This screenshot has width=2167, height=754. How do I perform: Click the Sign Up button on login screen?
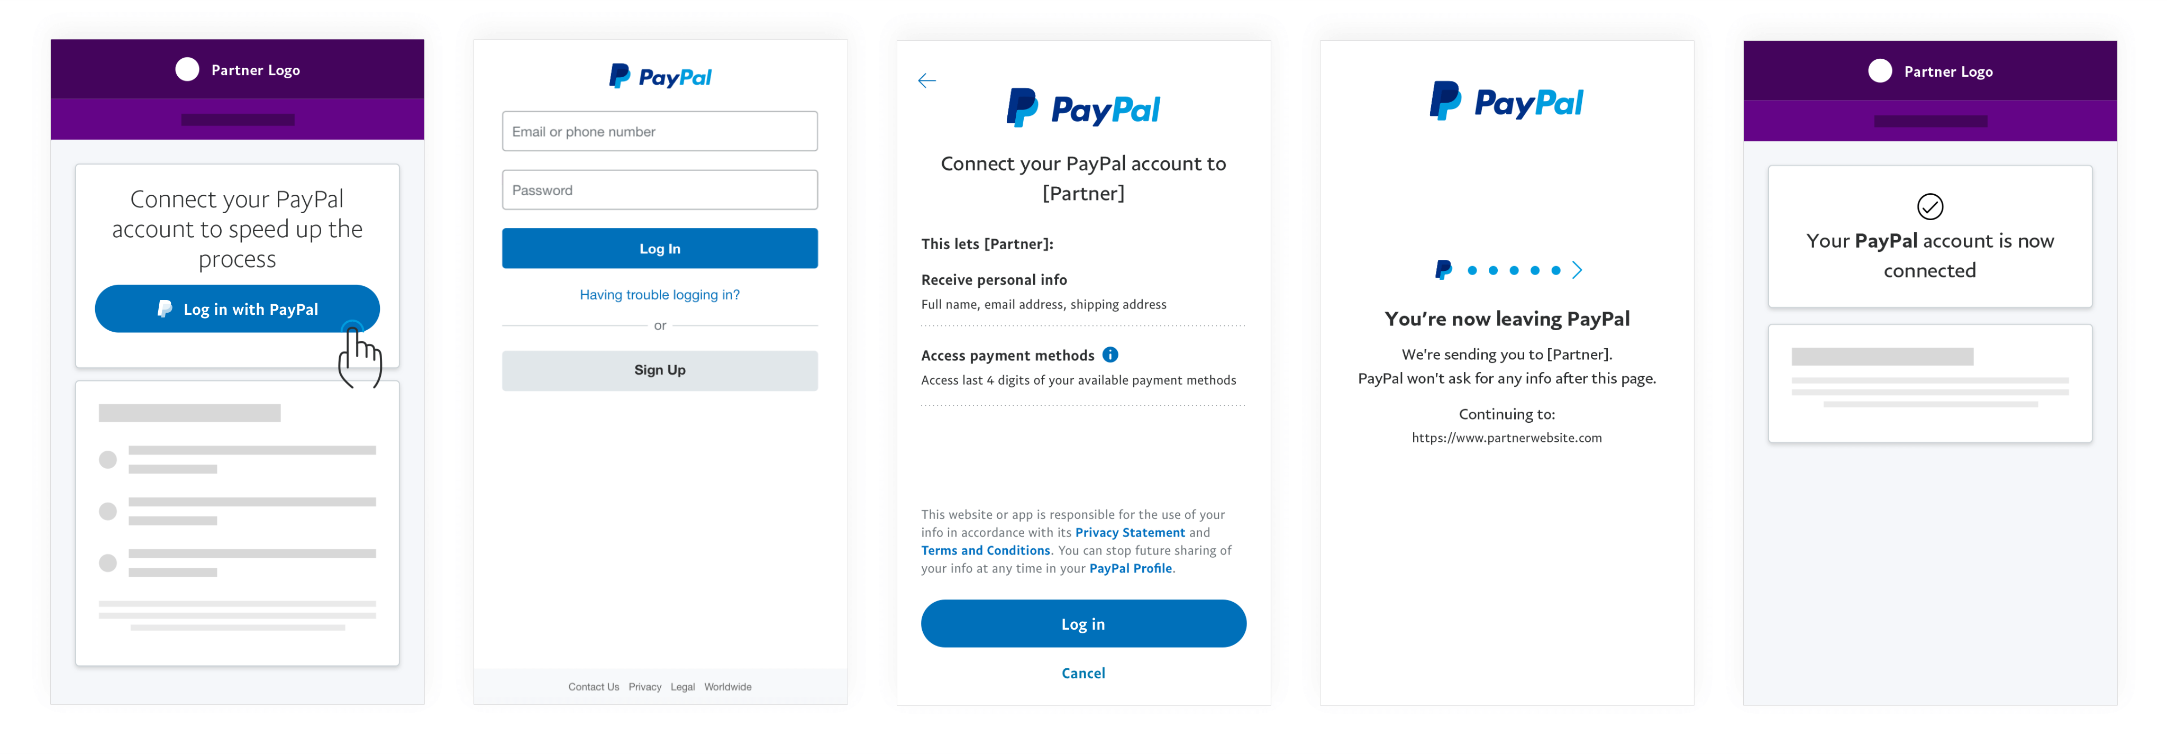pyautogui.click(x=661, y=370)
